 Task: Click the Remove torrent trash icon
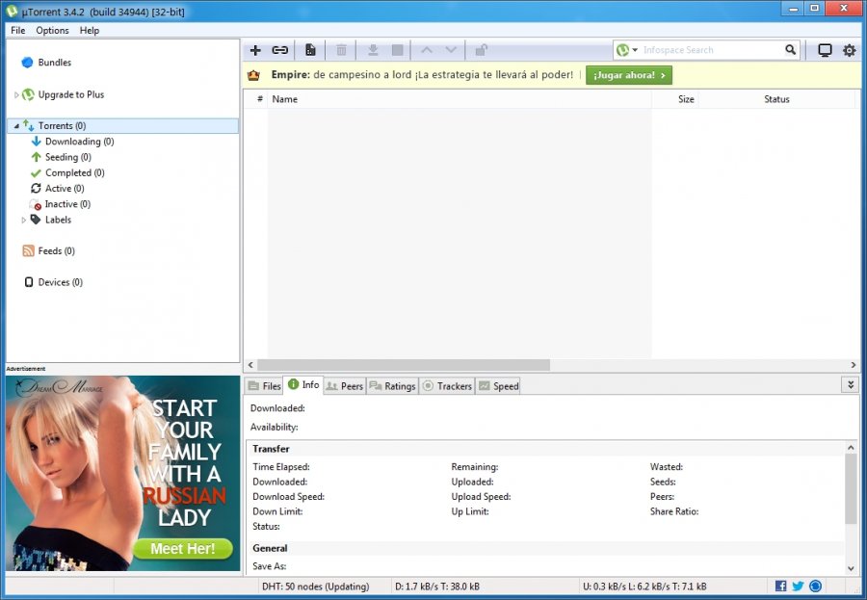[341, 50]
